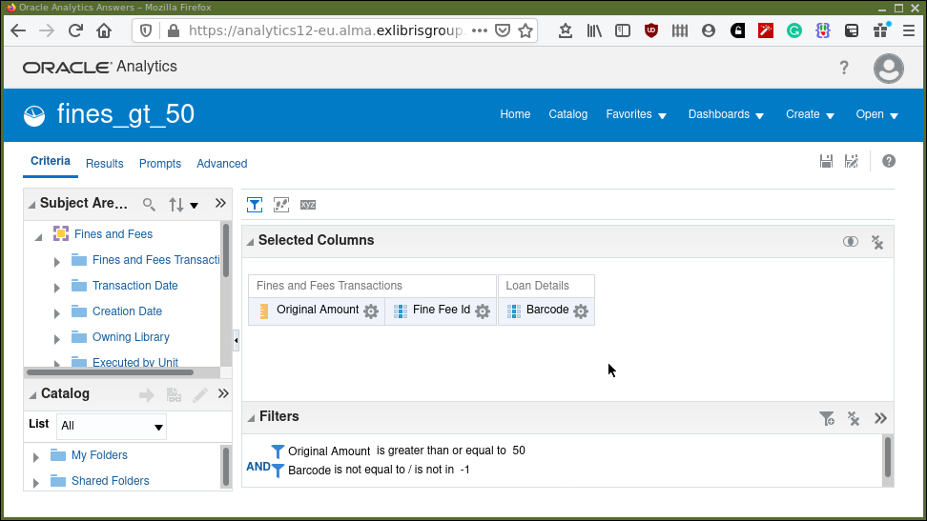Click the Catalog link in header
Viewport: 927px width, 521px height.
[567, 114]
